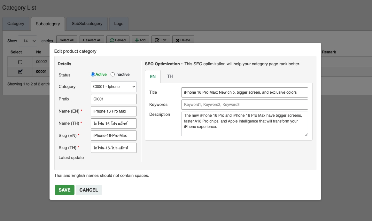Set status to Inactive
The width and height of the screenshot is (372, 221).
(112, 75)
